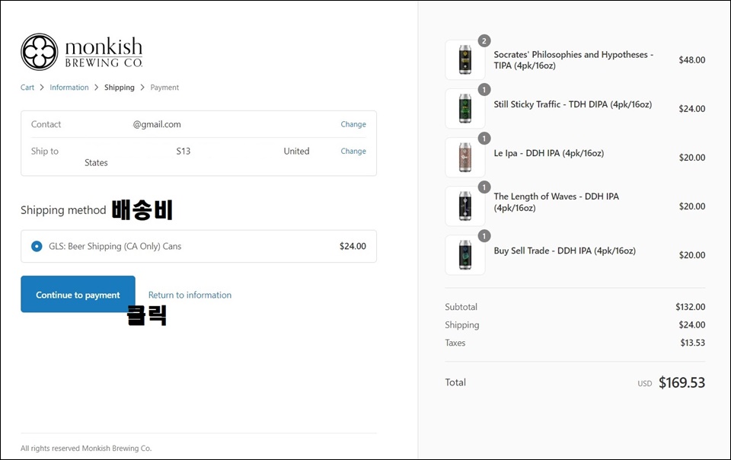Image resolution: width=731 pixels, height=460 pixels.
Task: Select 'The Length of Waves - DDH IPA' name
Action: [x=556, y=202]
